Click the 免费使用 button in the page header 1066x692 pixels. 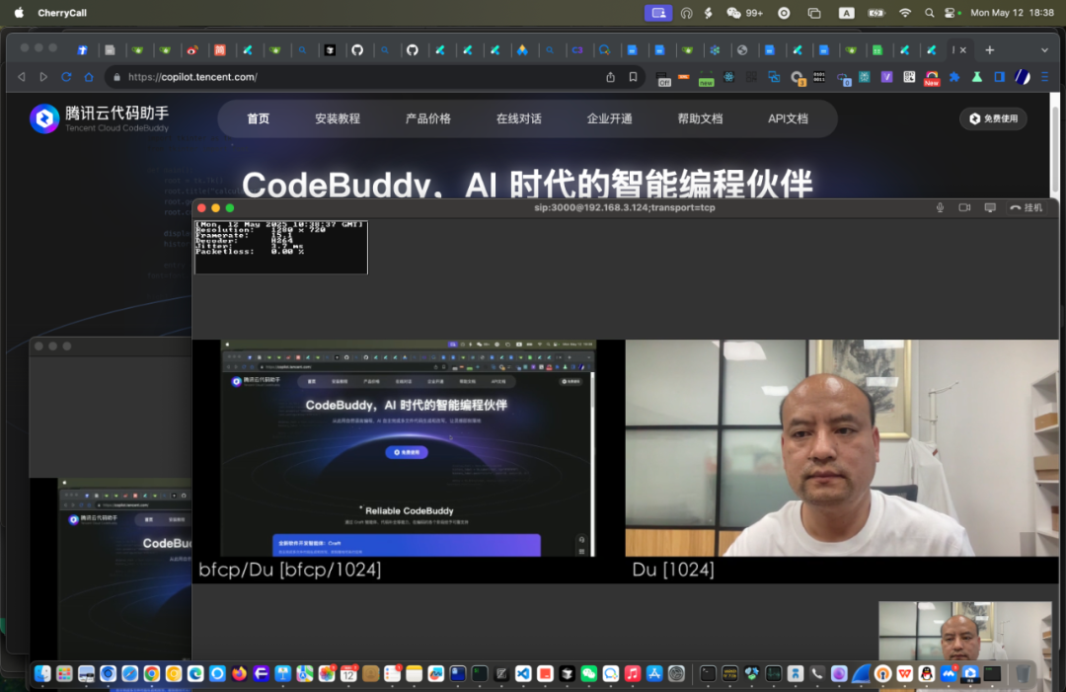click(x=993, y=118)
